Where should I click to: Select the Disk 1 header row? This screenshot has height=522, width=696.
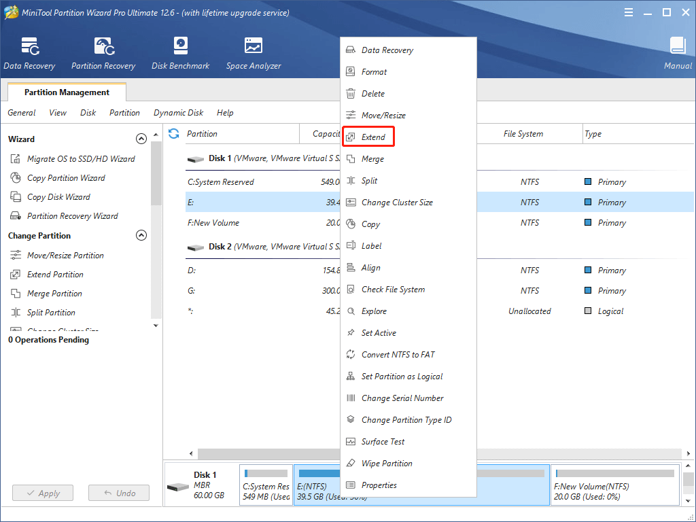tap(263, 158)
